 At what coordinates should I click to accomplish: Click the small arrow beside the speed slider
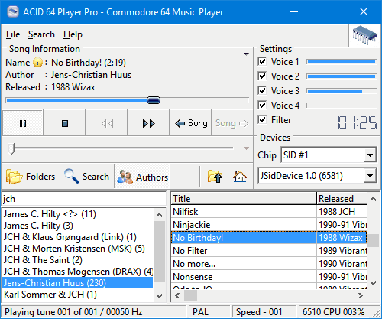click(x=246, y=148)
